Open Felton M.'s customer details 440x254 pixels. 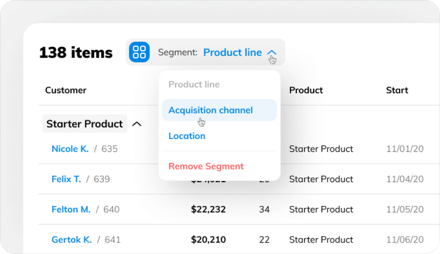71,209
